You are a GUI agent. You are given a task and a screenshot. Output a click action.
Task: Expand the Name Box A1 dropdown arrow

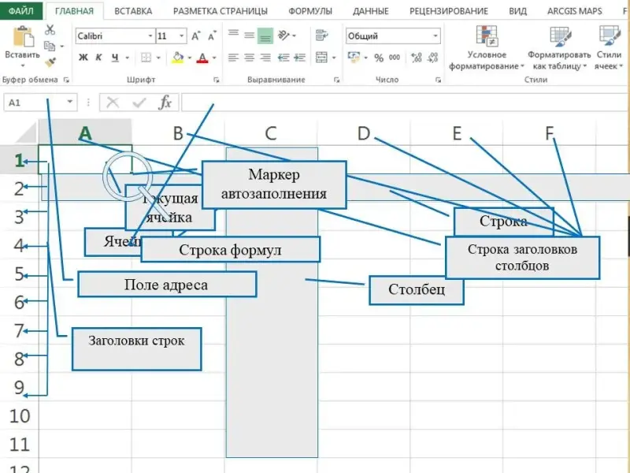pyautogui.click(x=71, y=102)
